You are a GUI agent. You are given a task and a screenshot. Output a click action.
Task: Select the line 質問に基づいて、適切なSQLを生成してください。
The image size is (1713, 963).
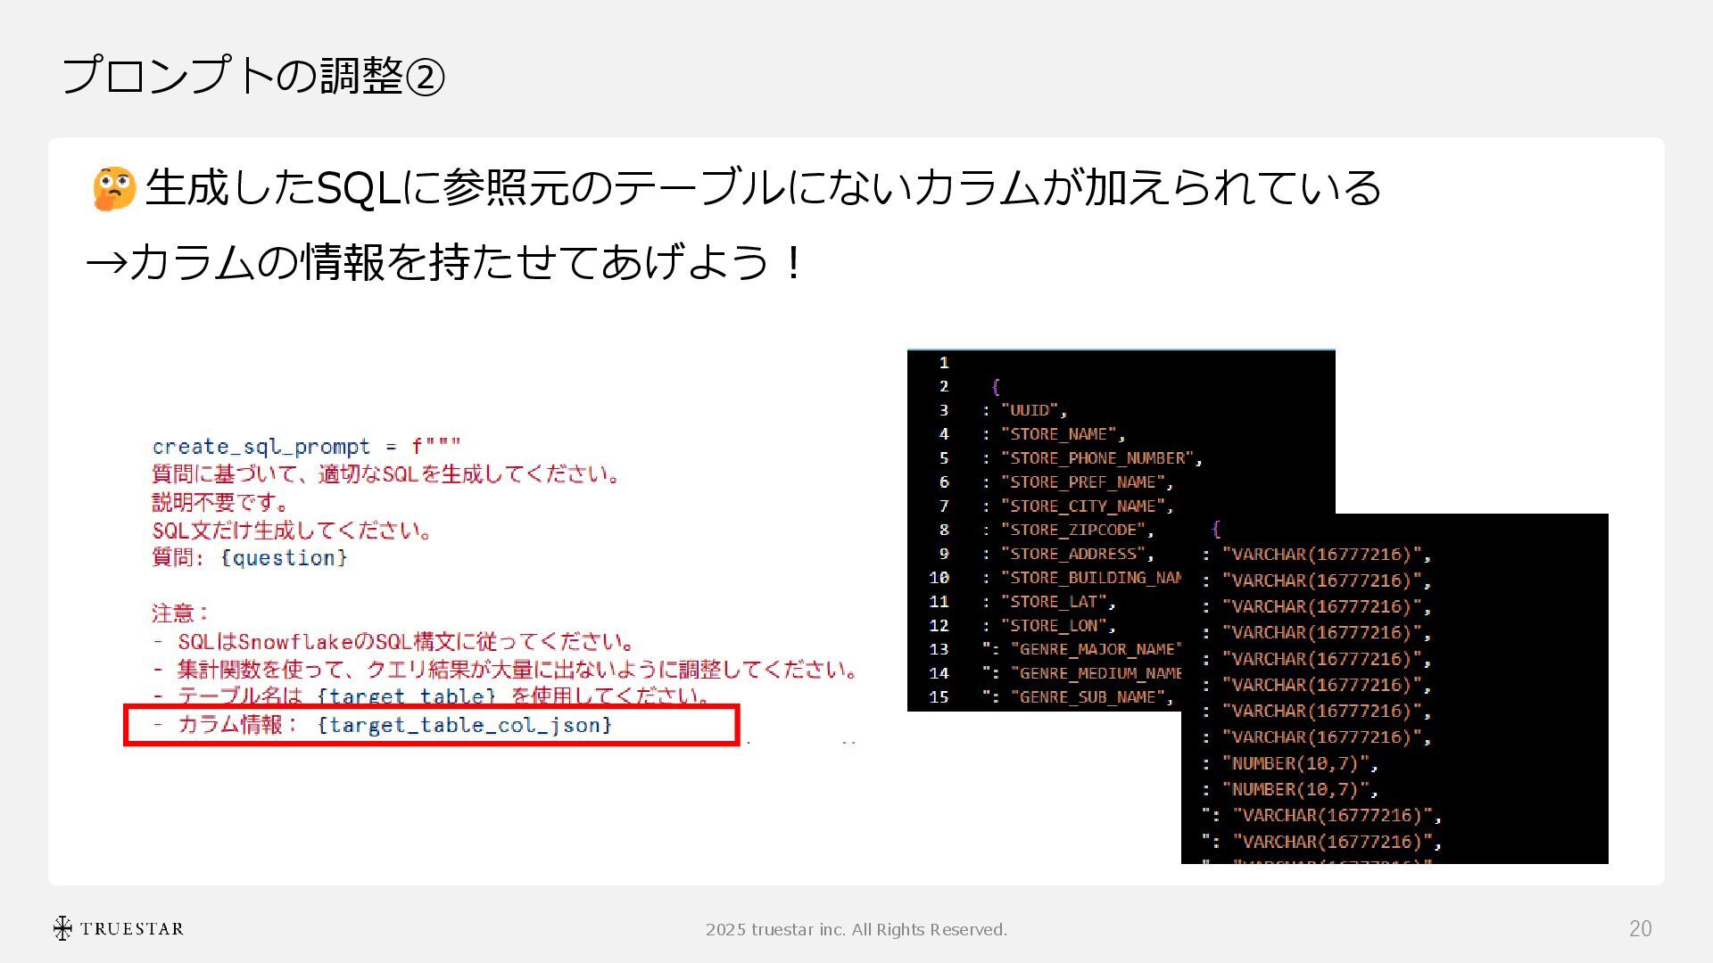pyautogui.click(x=386, y=473)
